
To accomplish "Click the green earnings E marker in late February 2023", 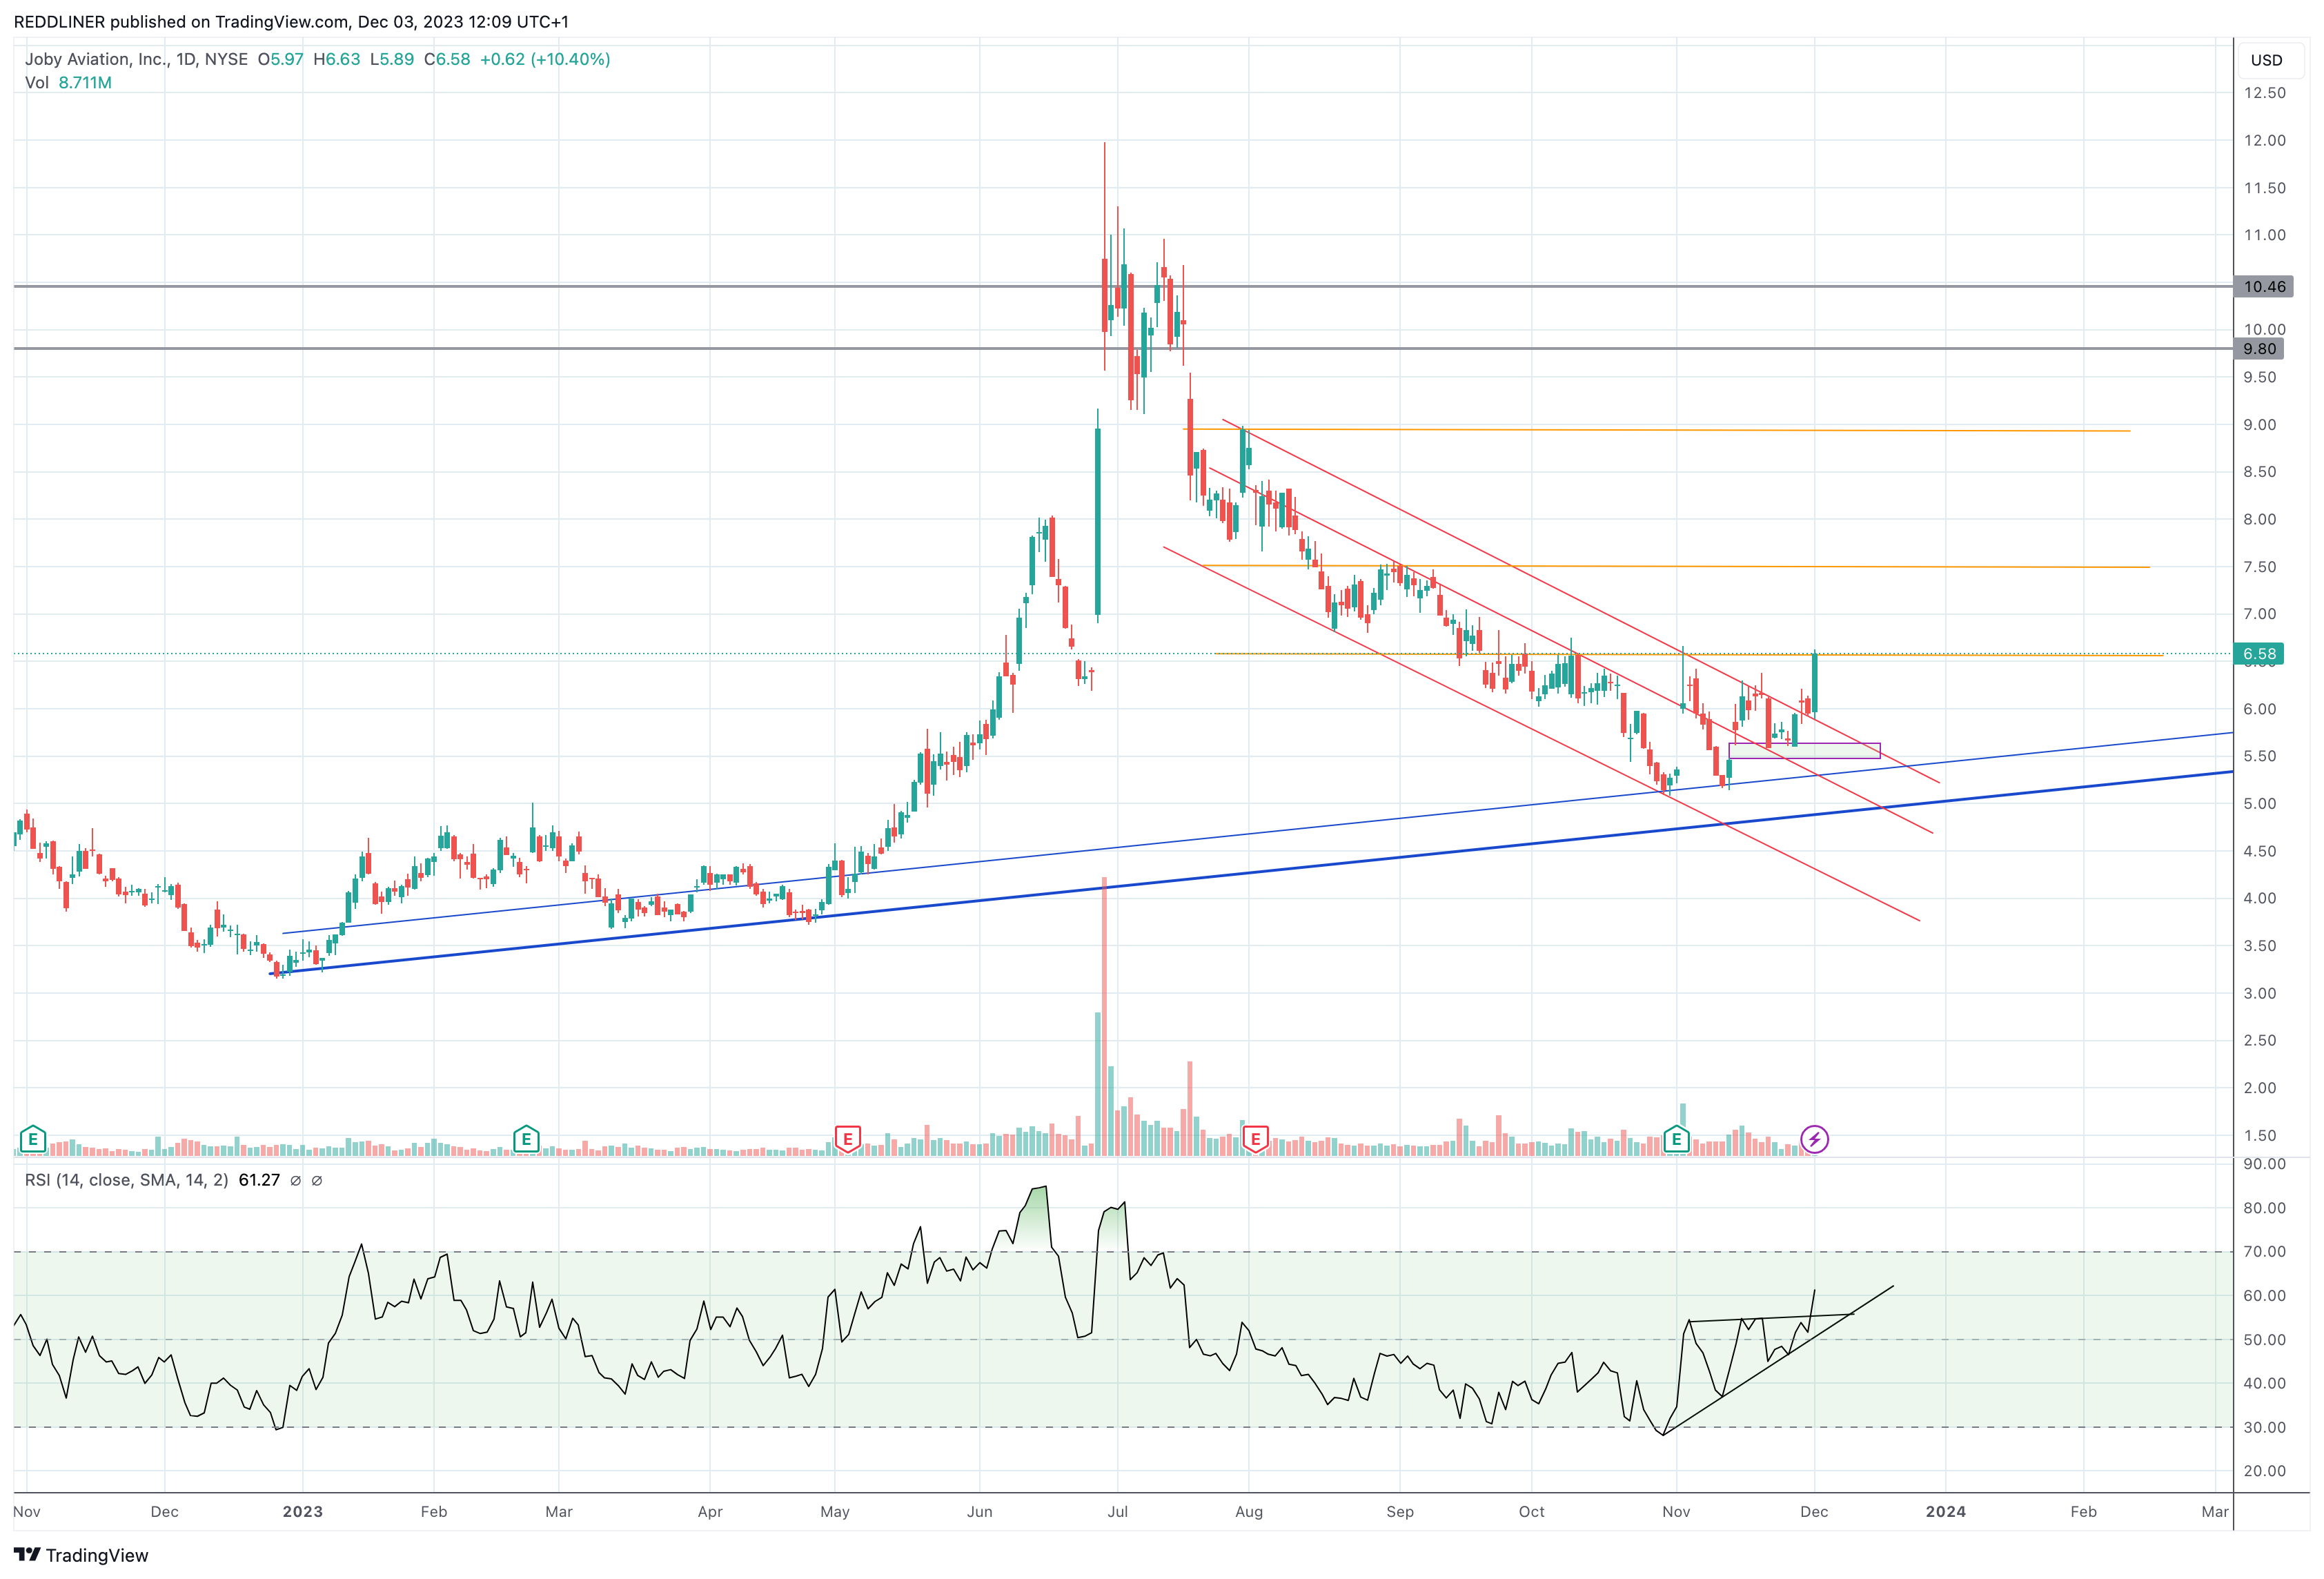I will [526, 1138].
